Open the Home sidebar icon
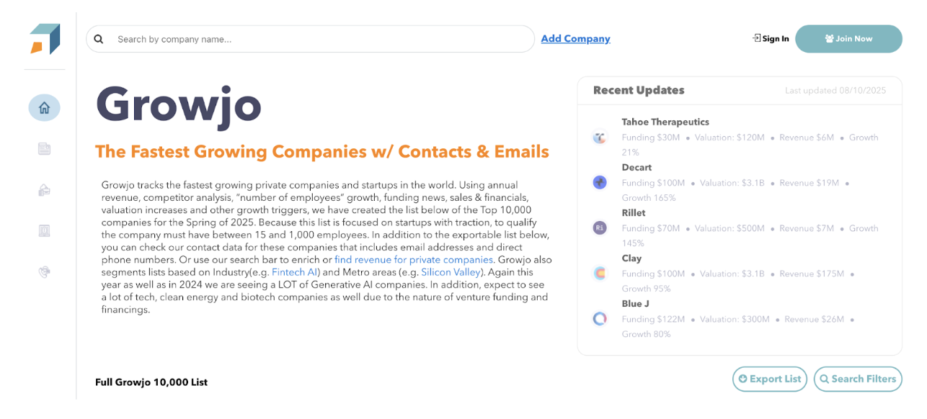 44,108
